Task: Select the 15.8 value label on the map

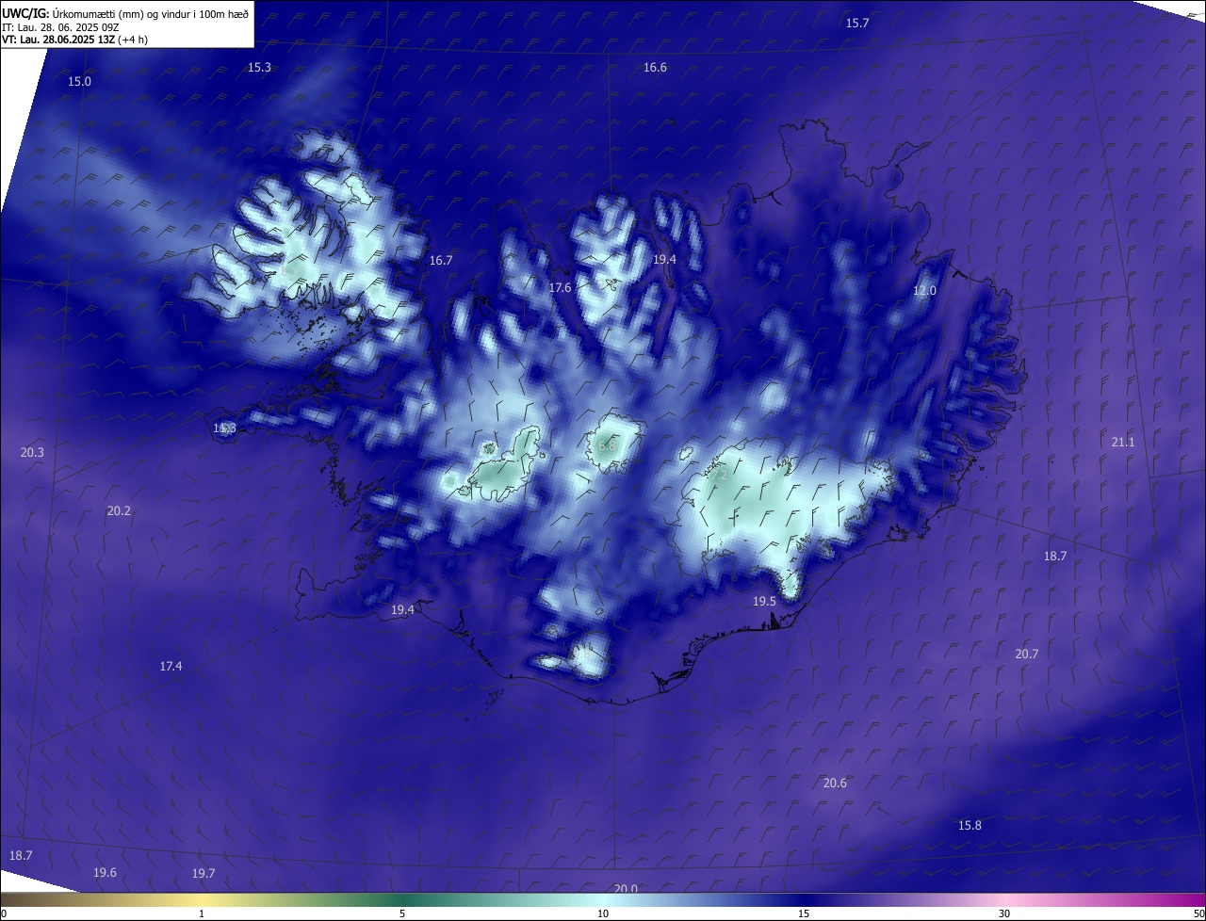Action: click(x=970, y=826)
